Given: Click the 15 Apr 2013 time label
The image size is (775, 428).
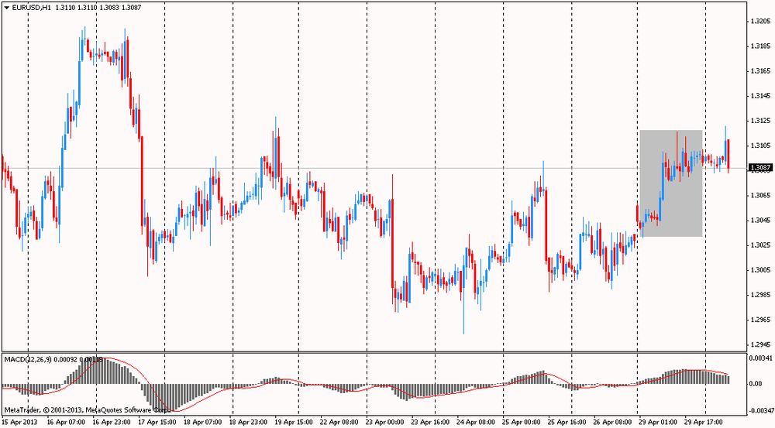Looking at the screenshot, I should pos(19,423).
